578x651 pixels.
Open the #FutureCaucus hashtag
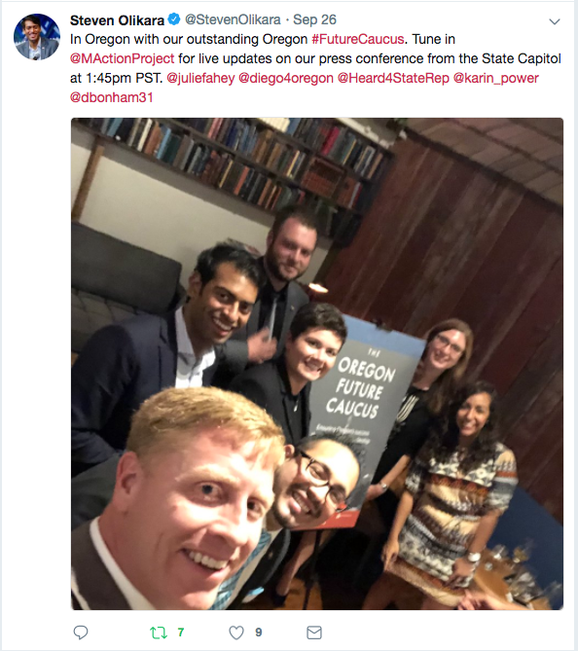tap(357, 39)
